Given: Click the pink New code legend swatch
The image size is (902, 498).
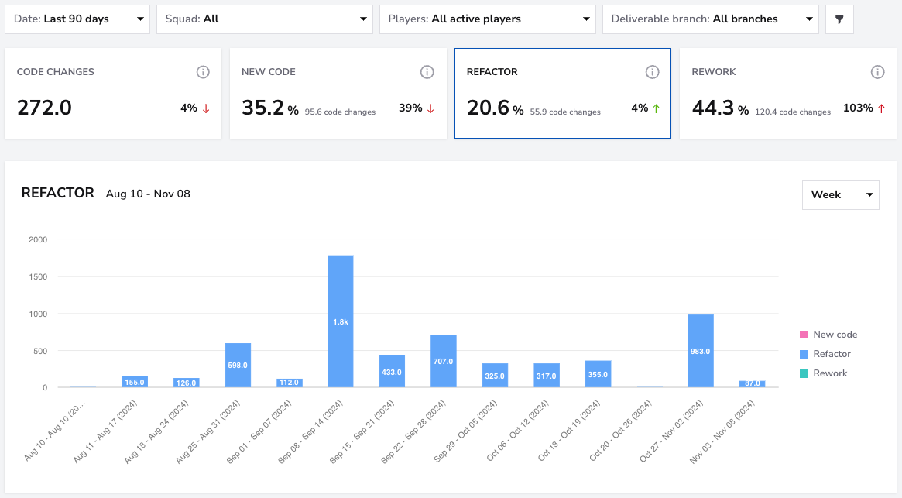Looking at the screenshot, I should (x=804, y=335).
